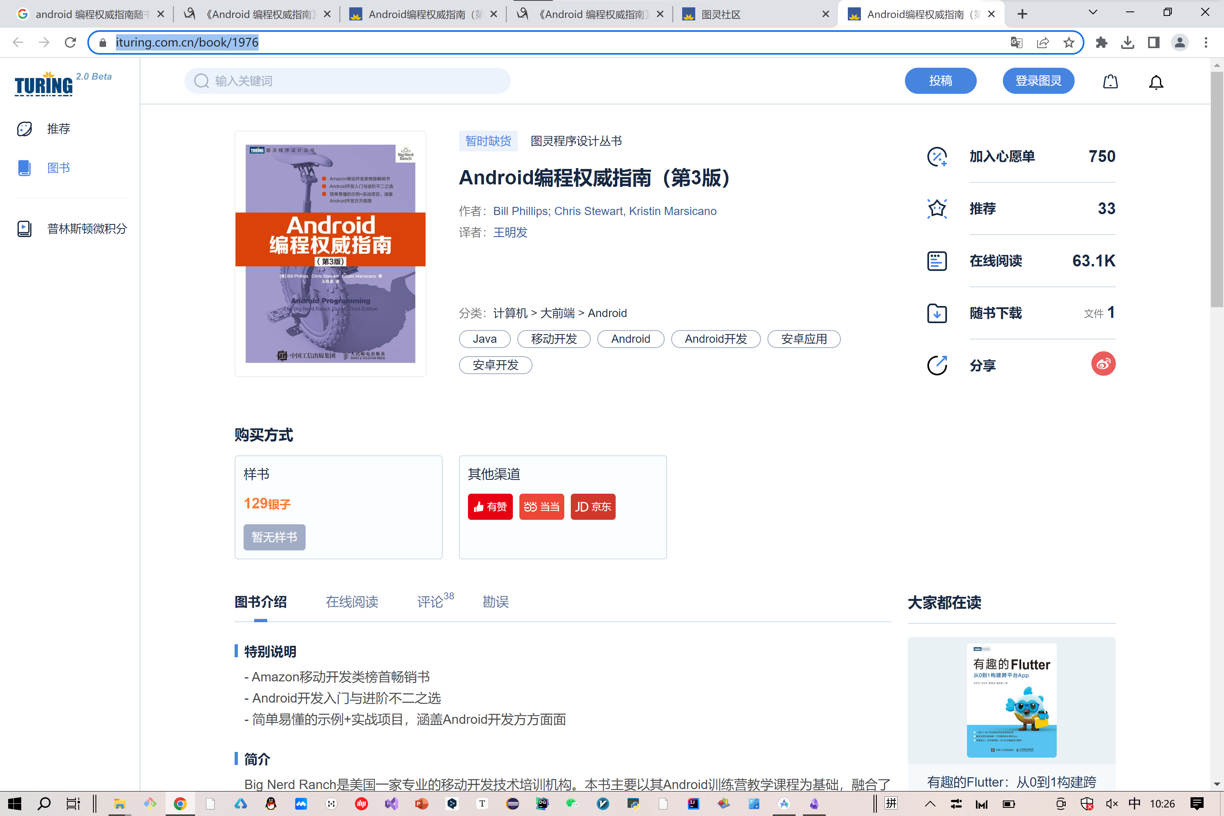Switch to 评论 tab

[431, 602]
